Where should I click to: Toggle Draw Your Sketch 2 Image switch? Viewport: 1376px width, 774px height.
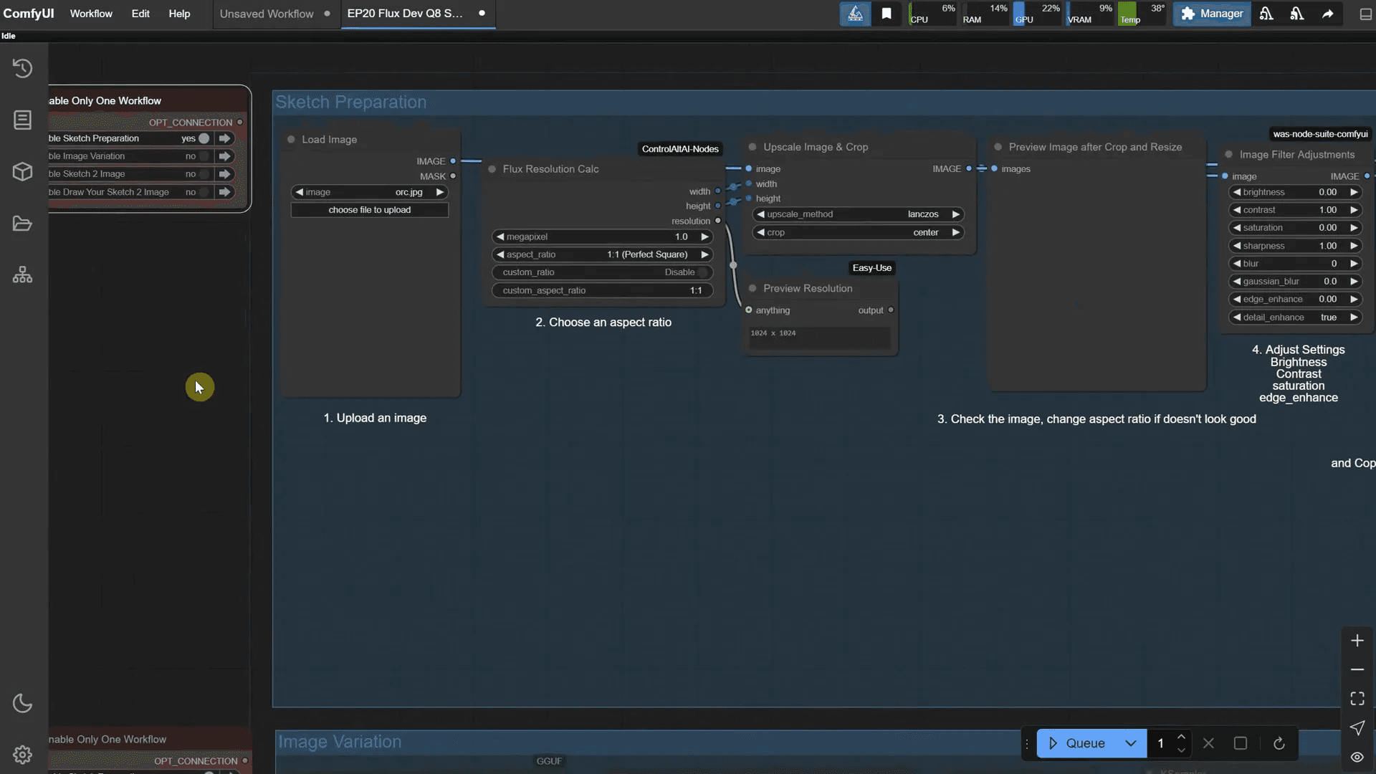pyautogui.click(x=204, y=191)
